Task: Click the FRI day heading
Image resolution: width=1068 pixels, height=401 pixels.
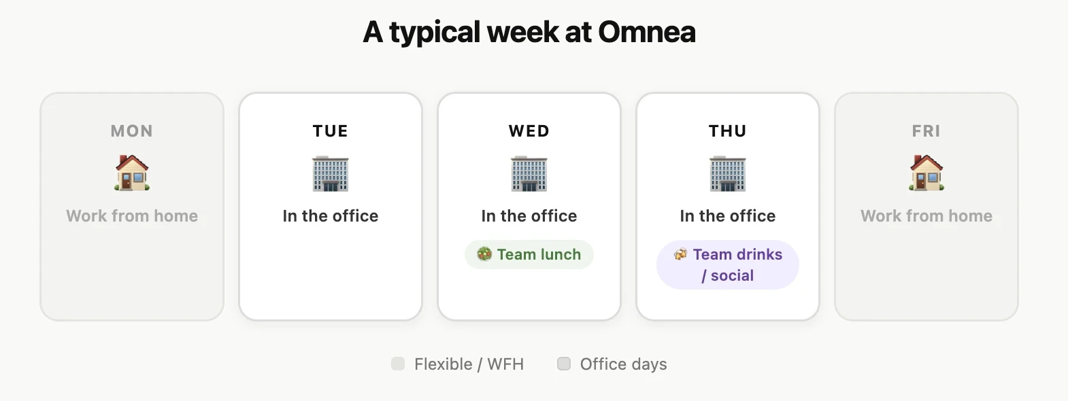Action: [927, 130]
